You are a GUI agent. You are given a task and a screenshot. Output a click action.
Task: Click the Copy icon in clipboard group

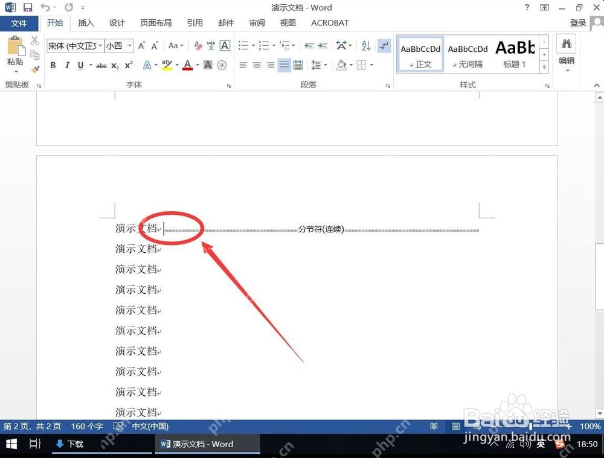(x=34, y=55)
